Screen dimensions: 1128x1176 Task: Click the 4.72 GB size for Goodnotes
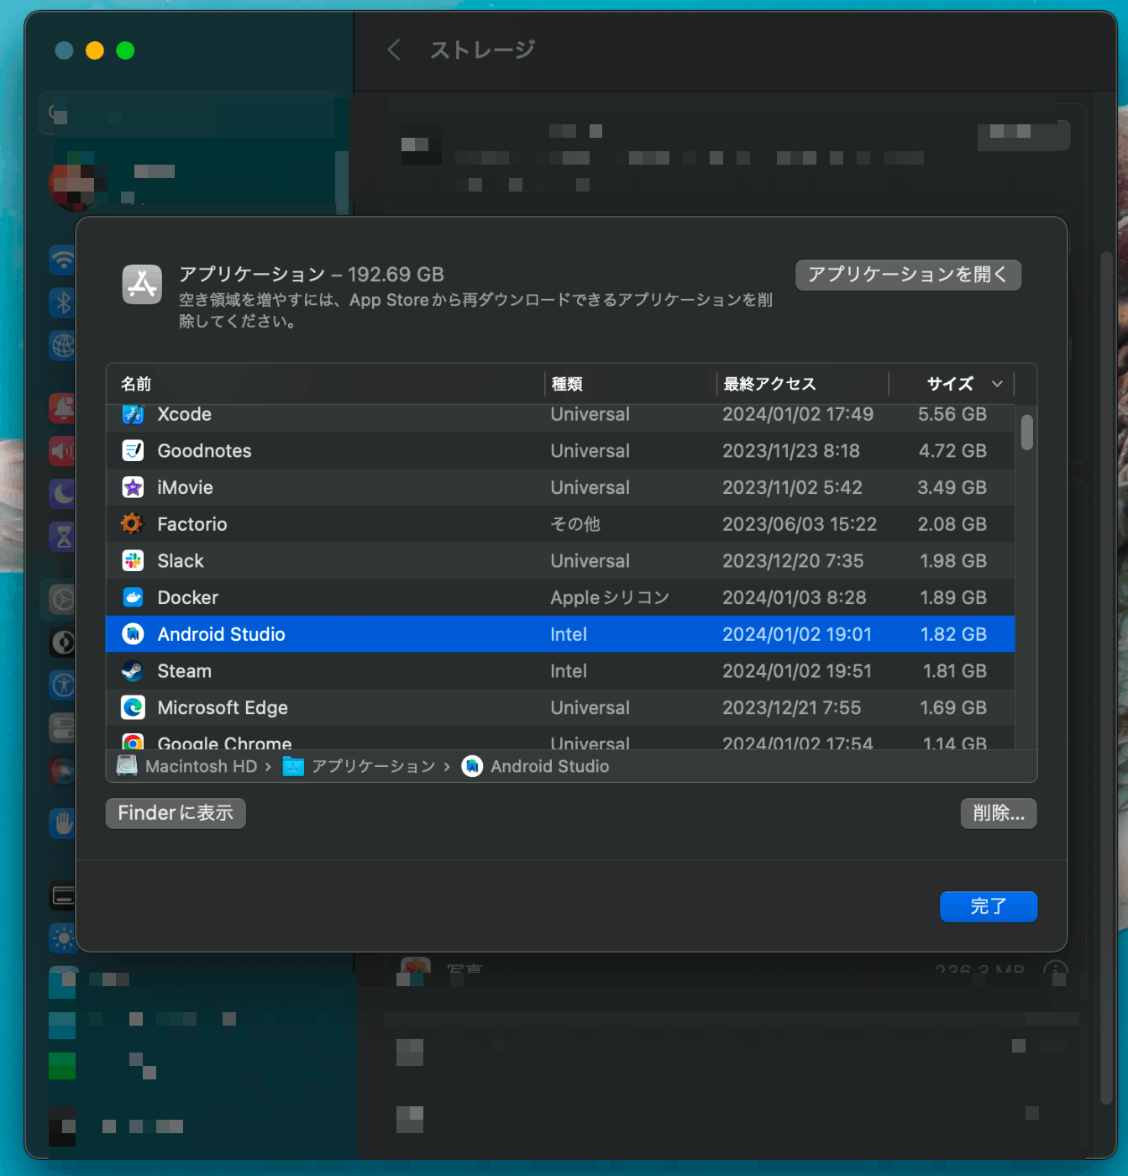[952, 451]
